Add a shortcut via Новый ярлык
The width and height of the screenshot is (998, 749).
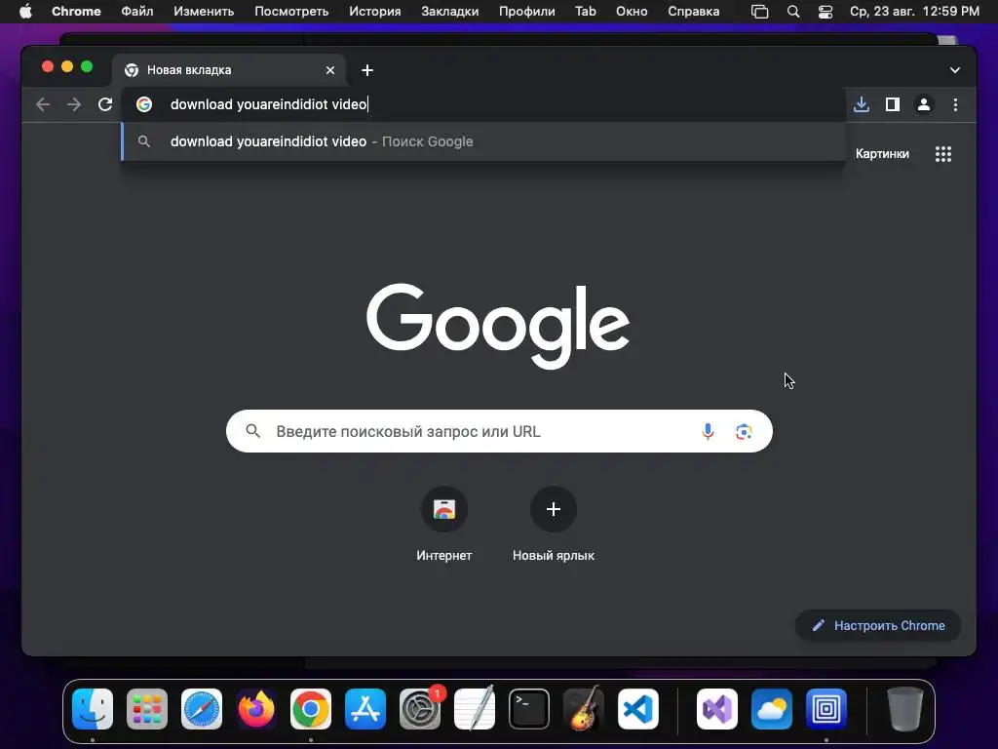554,525
